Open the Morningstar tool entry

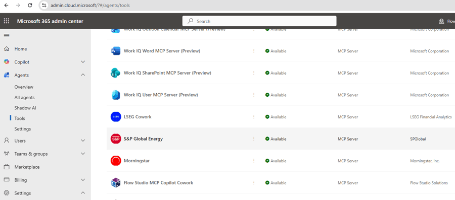[x=136, y=161]
